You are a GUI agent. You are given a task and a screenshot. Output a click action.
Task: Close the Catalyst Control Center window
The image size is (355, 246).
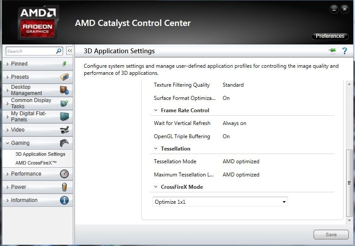coord(344,9)
